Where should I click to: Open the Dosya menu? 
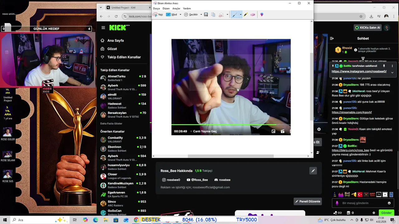pyautogui.click(x=156, y=8)
